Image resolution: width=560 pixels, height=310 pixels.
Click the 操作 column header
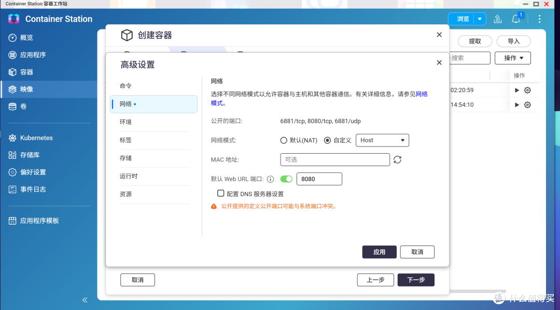[x=519, y=76]
